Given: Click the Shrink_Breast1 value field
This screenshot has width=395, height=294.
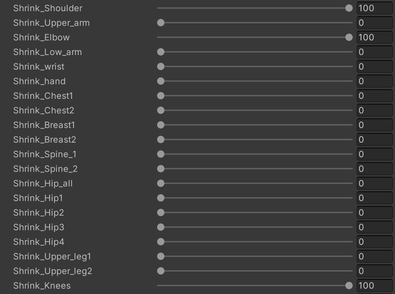Looking at the screenshot, I should click(x=375, y=125).
